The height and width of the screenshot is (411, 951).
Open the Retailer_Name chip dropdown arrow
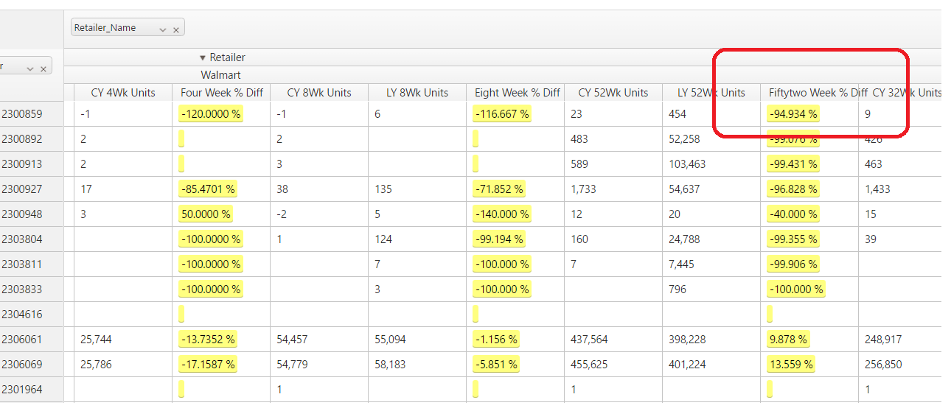163,29
